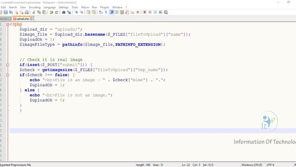This screenshot has height=167, width=296.
Task: Select the upload.php tab
Action: pos(23,19)
